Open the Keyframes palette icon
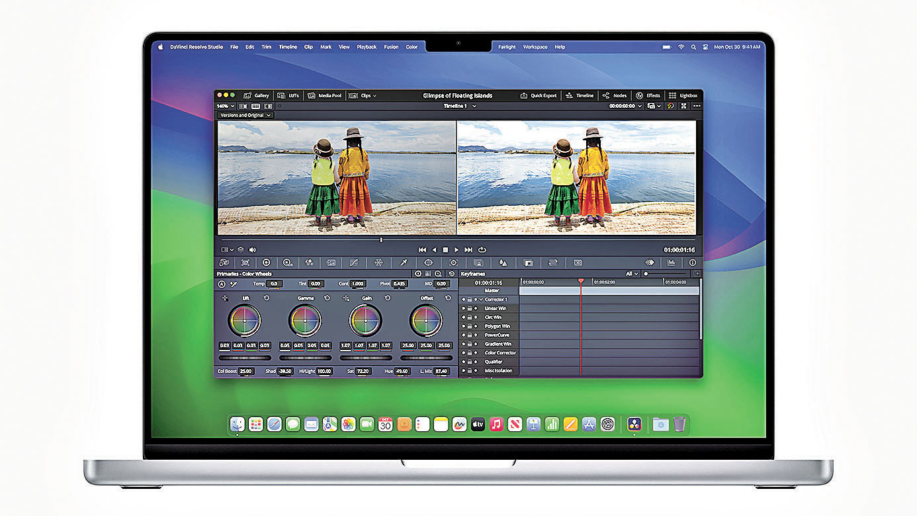This screenshot has height=516, width=917. pyautogui.click(x=650, y=263)
